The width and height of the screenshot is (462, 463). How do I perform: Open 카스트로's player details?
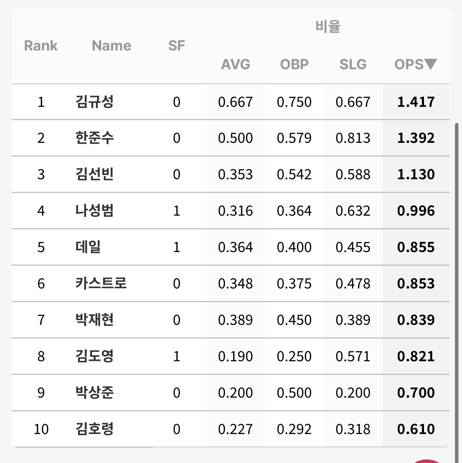pyautogui.click(x=101, y=284)
